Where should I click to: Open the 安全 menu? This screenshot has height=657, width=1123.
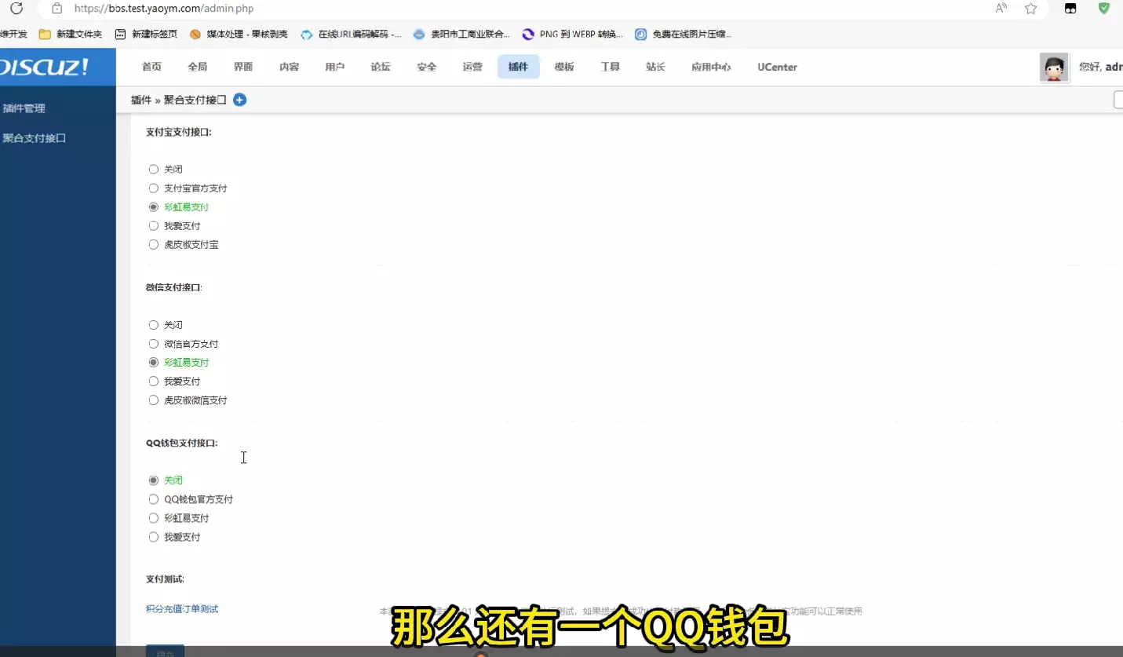[427, 67]
